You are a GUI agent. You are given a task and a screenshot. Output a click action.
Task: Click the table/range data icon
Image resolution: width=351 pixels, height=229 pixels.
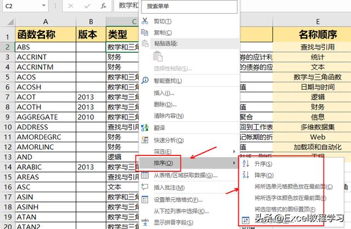pos(145,175)
